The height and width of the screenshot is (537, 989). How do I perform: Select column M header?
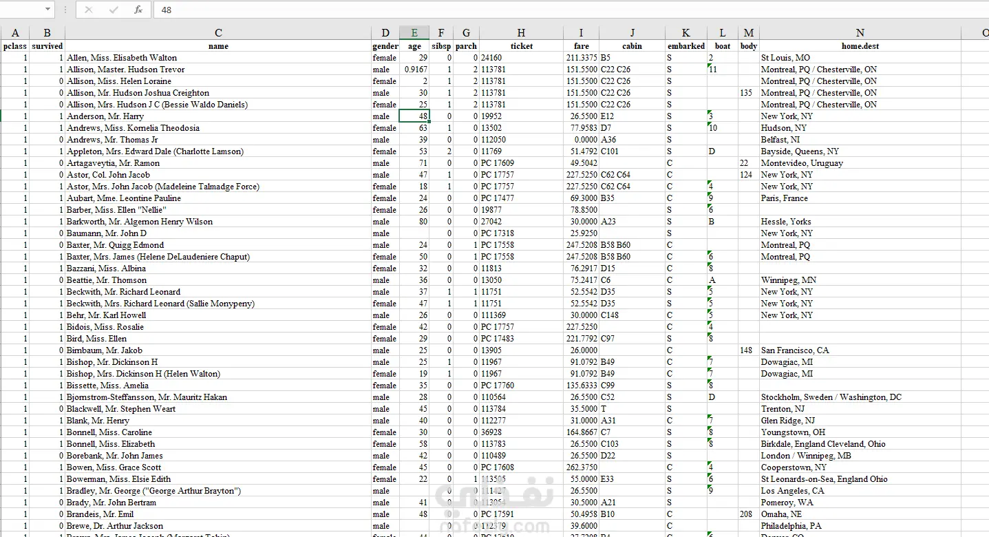[x=749, y=32]
